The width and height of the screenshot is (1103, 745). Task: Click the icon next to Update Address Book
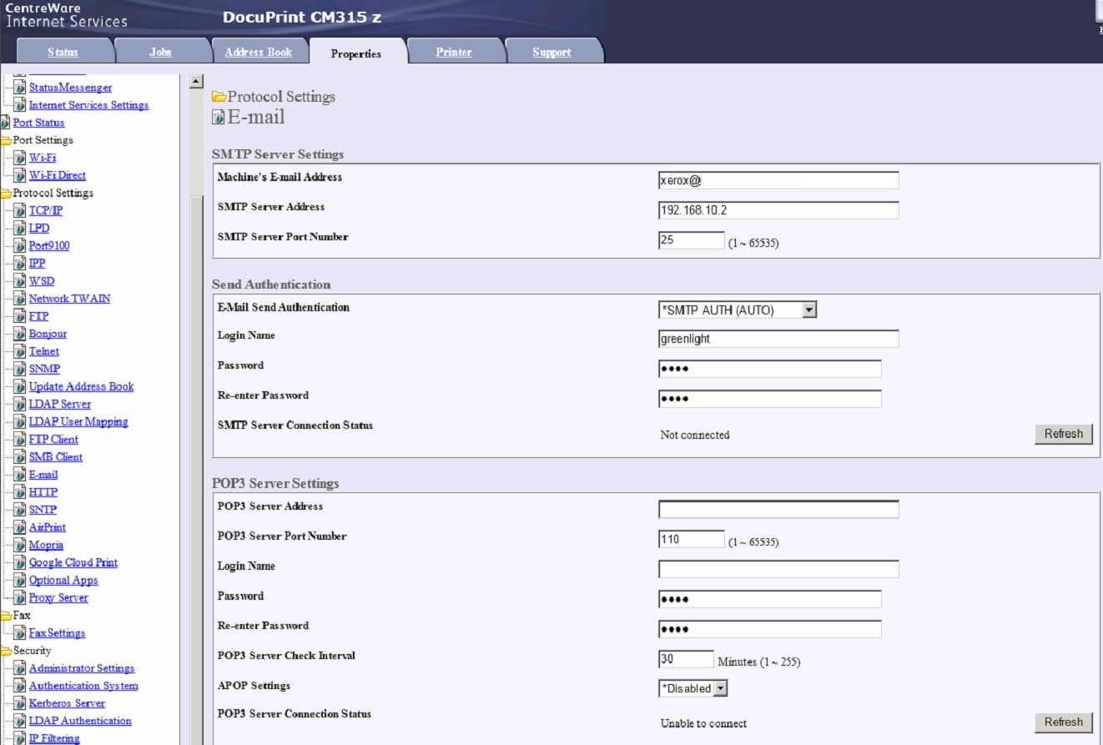point(21,386)
